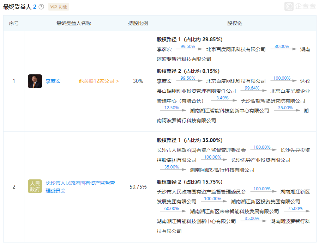
Task: Click 湖南湘江新区未来智能科技发展有限公司 company name
Action: click(x=234, y=212)
